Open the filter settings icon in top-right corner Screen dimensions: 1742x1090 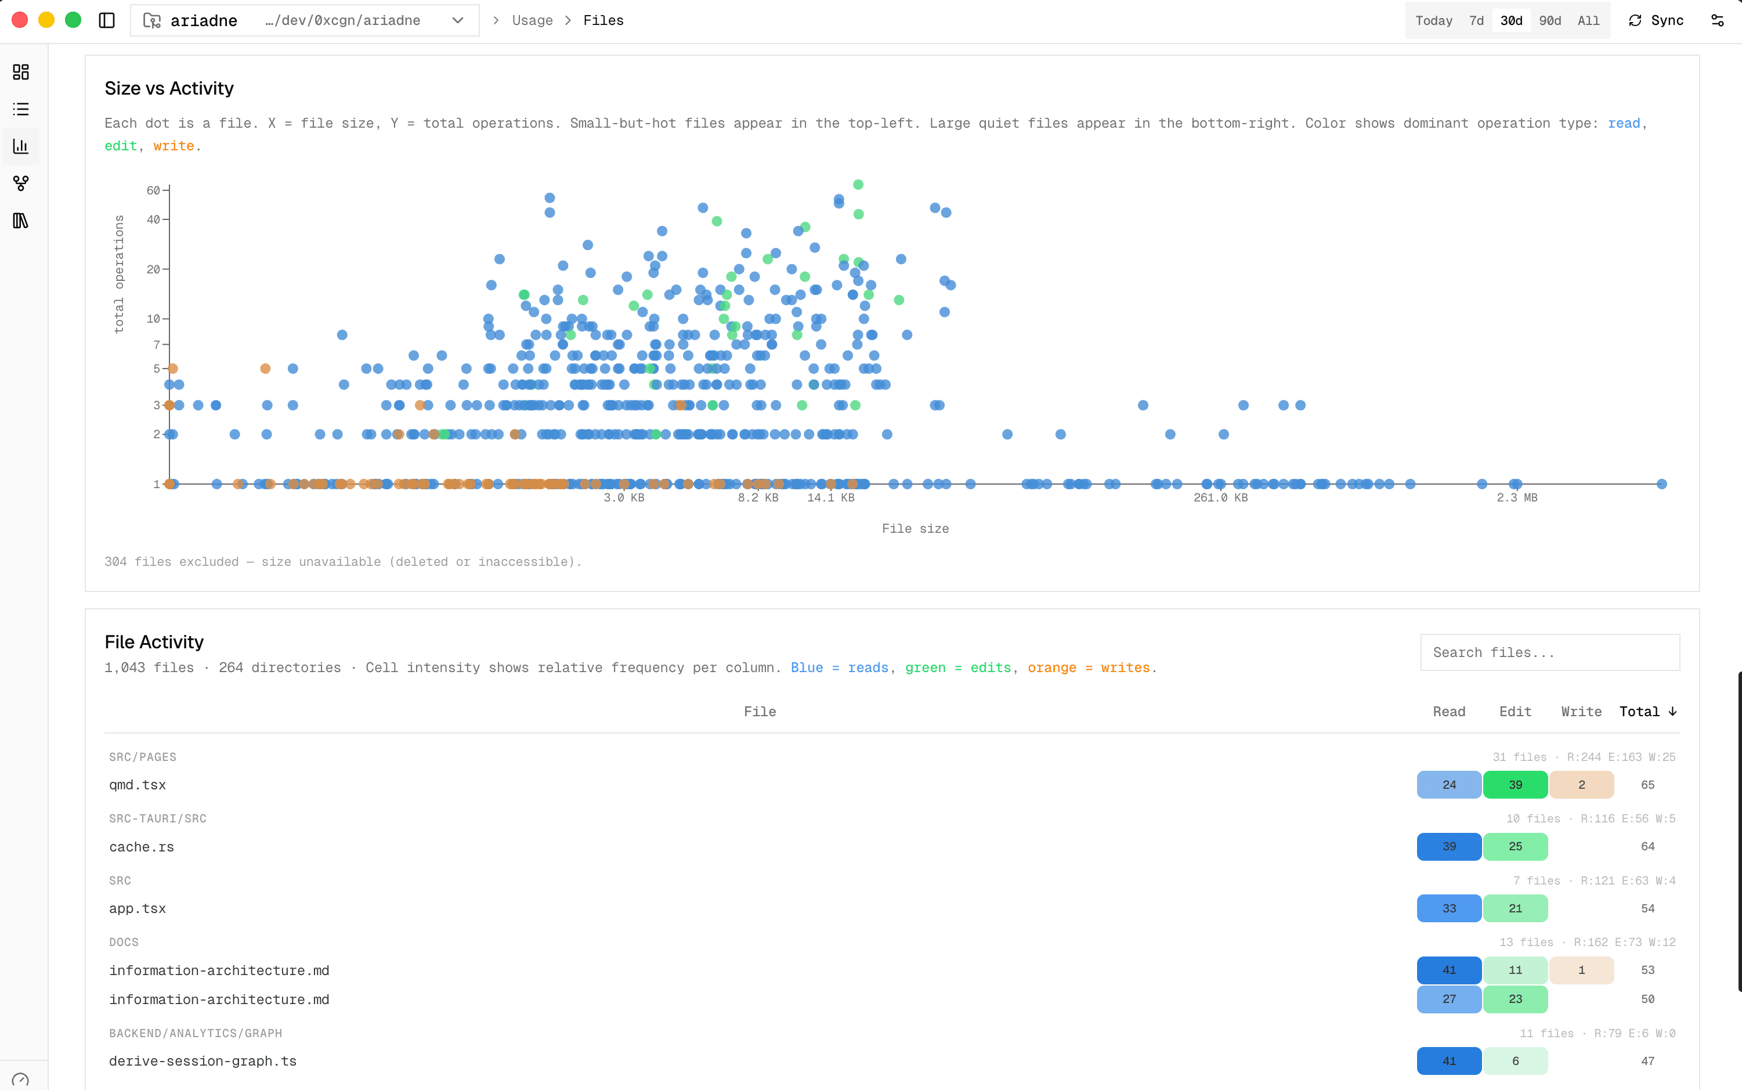(x=1718, y=20)
